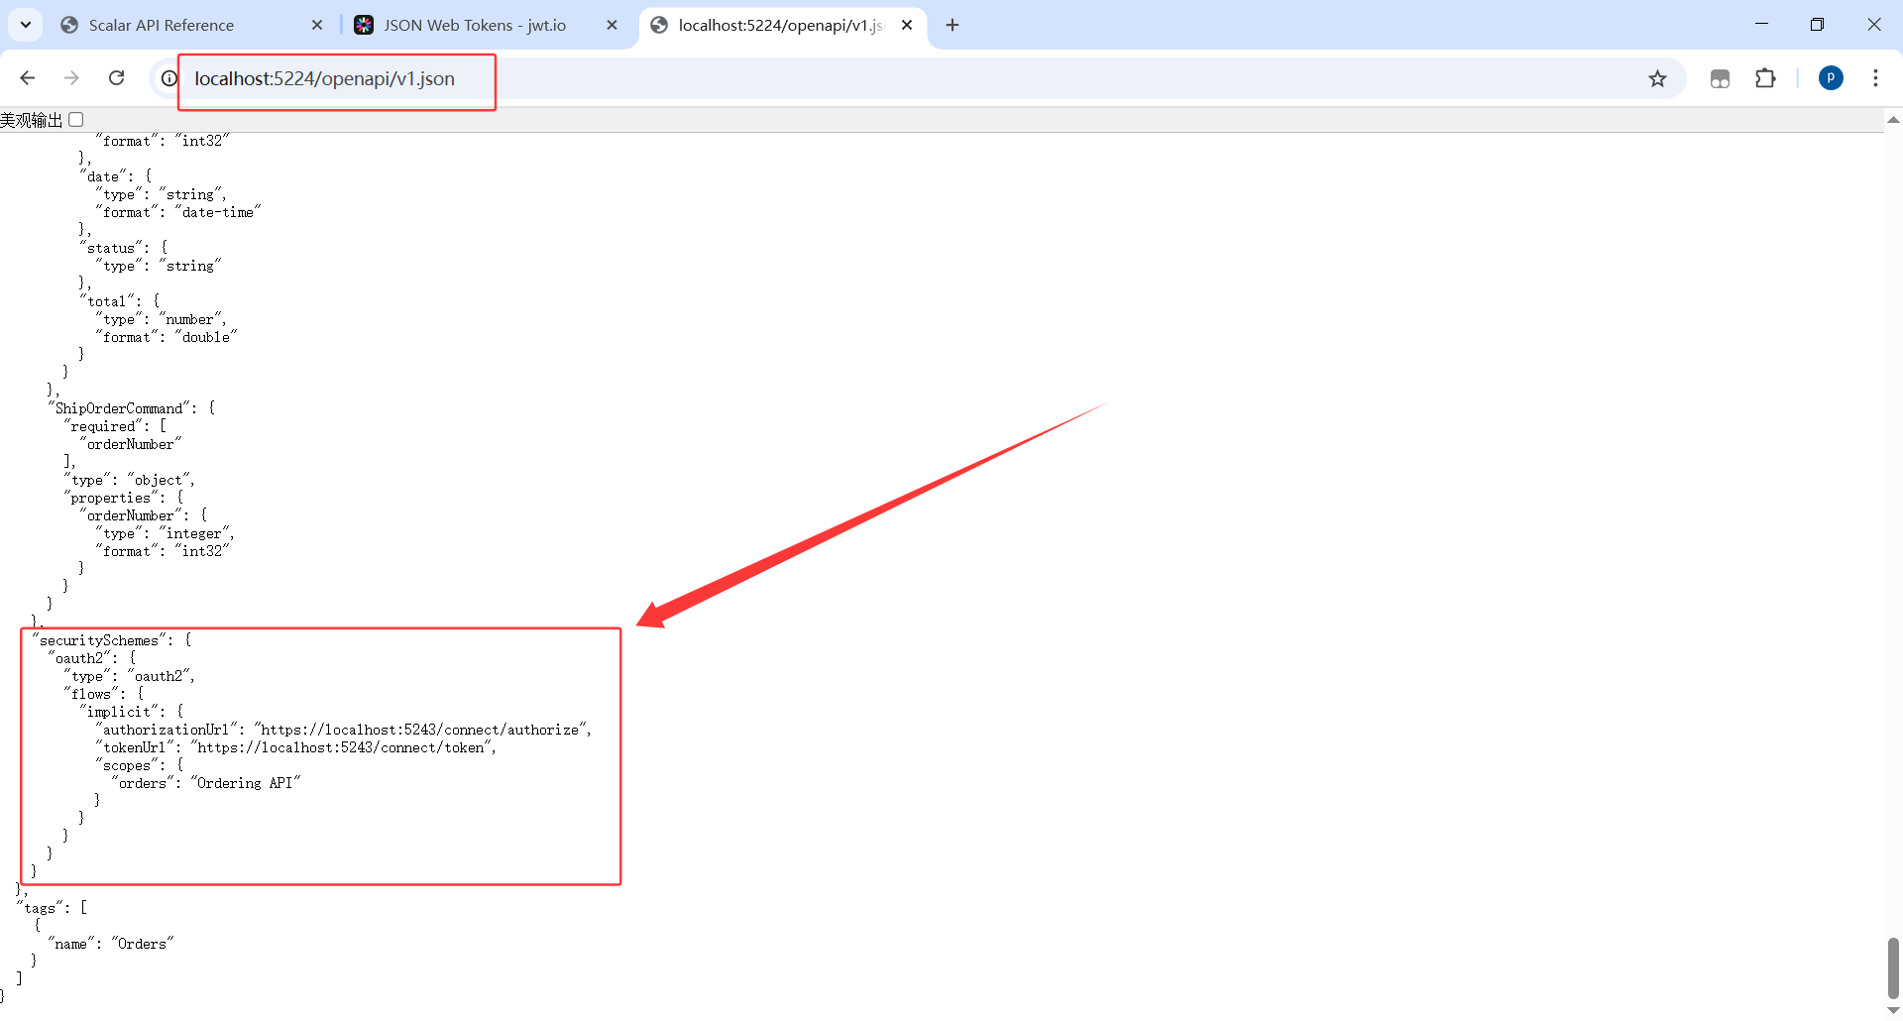Image resolution: width=1903 pixels, height=1021 pixels.
Task: Click the vertical scrollbar thumb
Action: pyautogui.click(x=1893, y=968)
